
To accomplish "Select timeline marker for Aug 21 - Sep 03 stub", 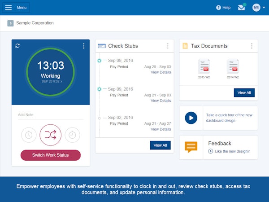I will tap(100, 89).
